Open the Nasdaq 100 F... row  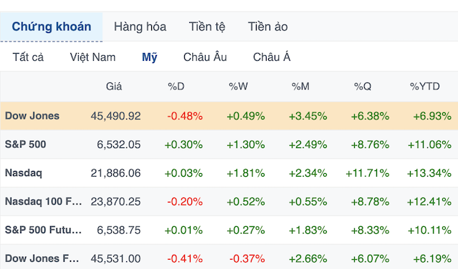coord(229,201)
